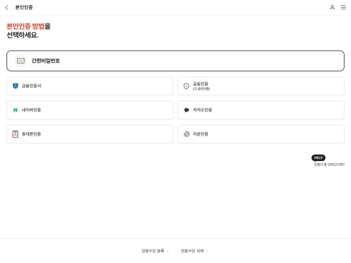Select the 간편비밀번호 authentication option
Viewport: 351px width, 263px height.
click(x=175, y=61)
